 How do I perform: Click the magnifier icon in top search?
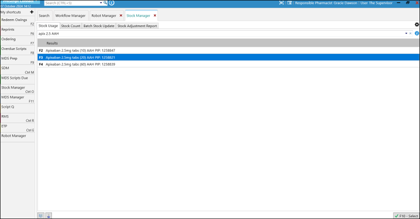[105, 3]
